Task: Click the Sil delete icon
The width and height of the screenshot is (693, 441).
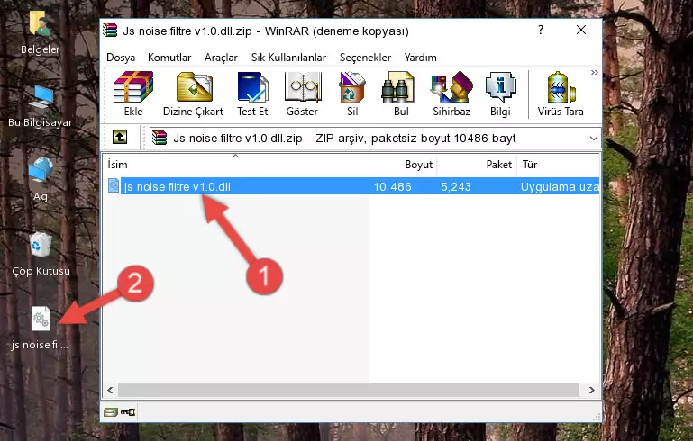Action: point(352,94)
